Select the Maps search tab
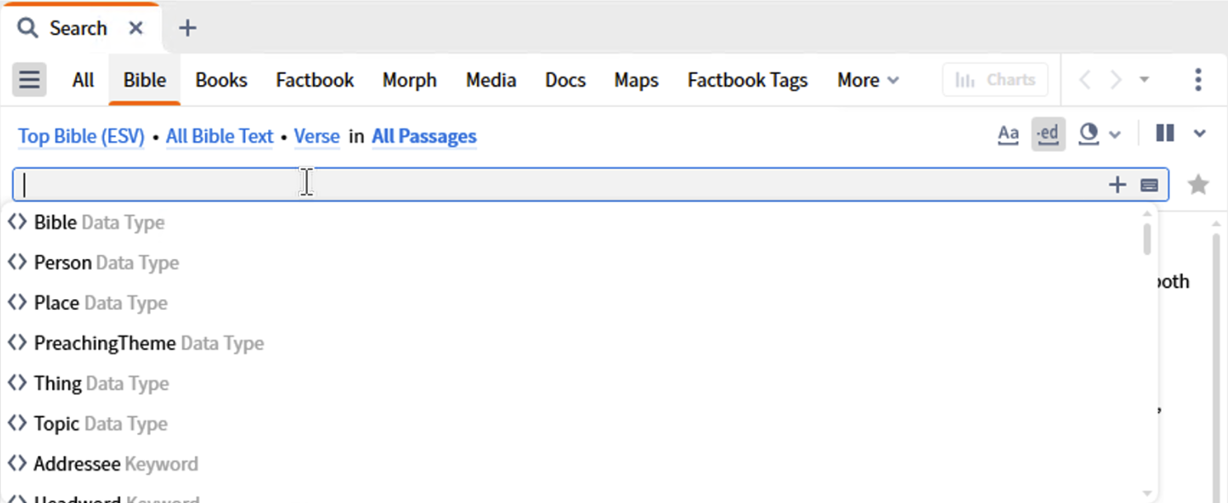Viewport: 1228px width, 503px height. 636,80
